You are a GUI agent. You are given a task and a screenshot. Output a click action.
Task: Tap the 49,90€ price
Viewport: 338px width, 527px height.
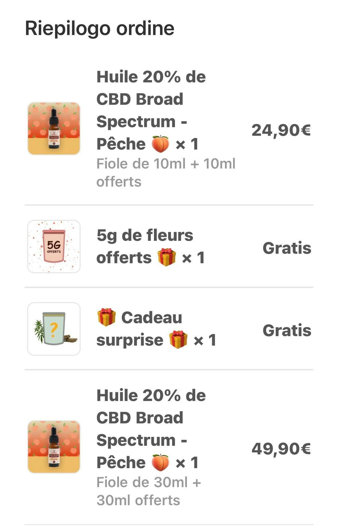tap(281, 449)
